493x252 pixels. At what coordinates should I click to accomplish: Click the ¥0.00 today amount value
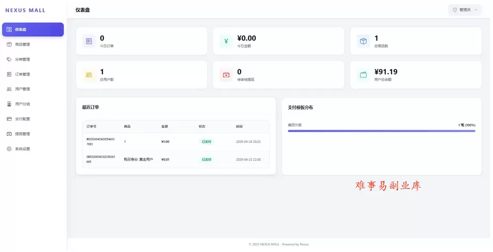point(246,38)
